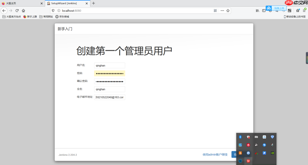Reload the Jenkins setup page
This screenshot has height=165, width=308.
pos(17,10)
